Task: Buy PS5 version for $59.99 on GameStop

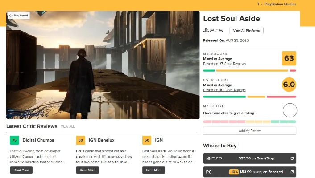Action: pos(249,158)
